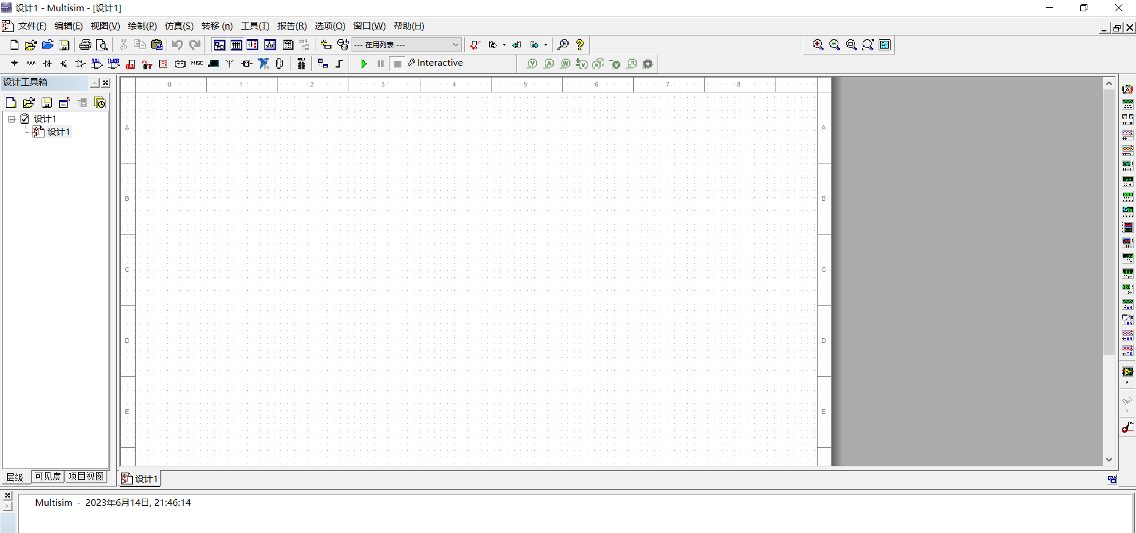Launch the Component wizard
This screenshot has width=1136, height=533.
click(x=326, y=44)
